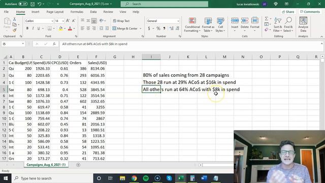The image size is (325, 183).
Task: Click the Decrease Font Size icon
Action: click(x=74, y=21)
